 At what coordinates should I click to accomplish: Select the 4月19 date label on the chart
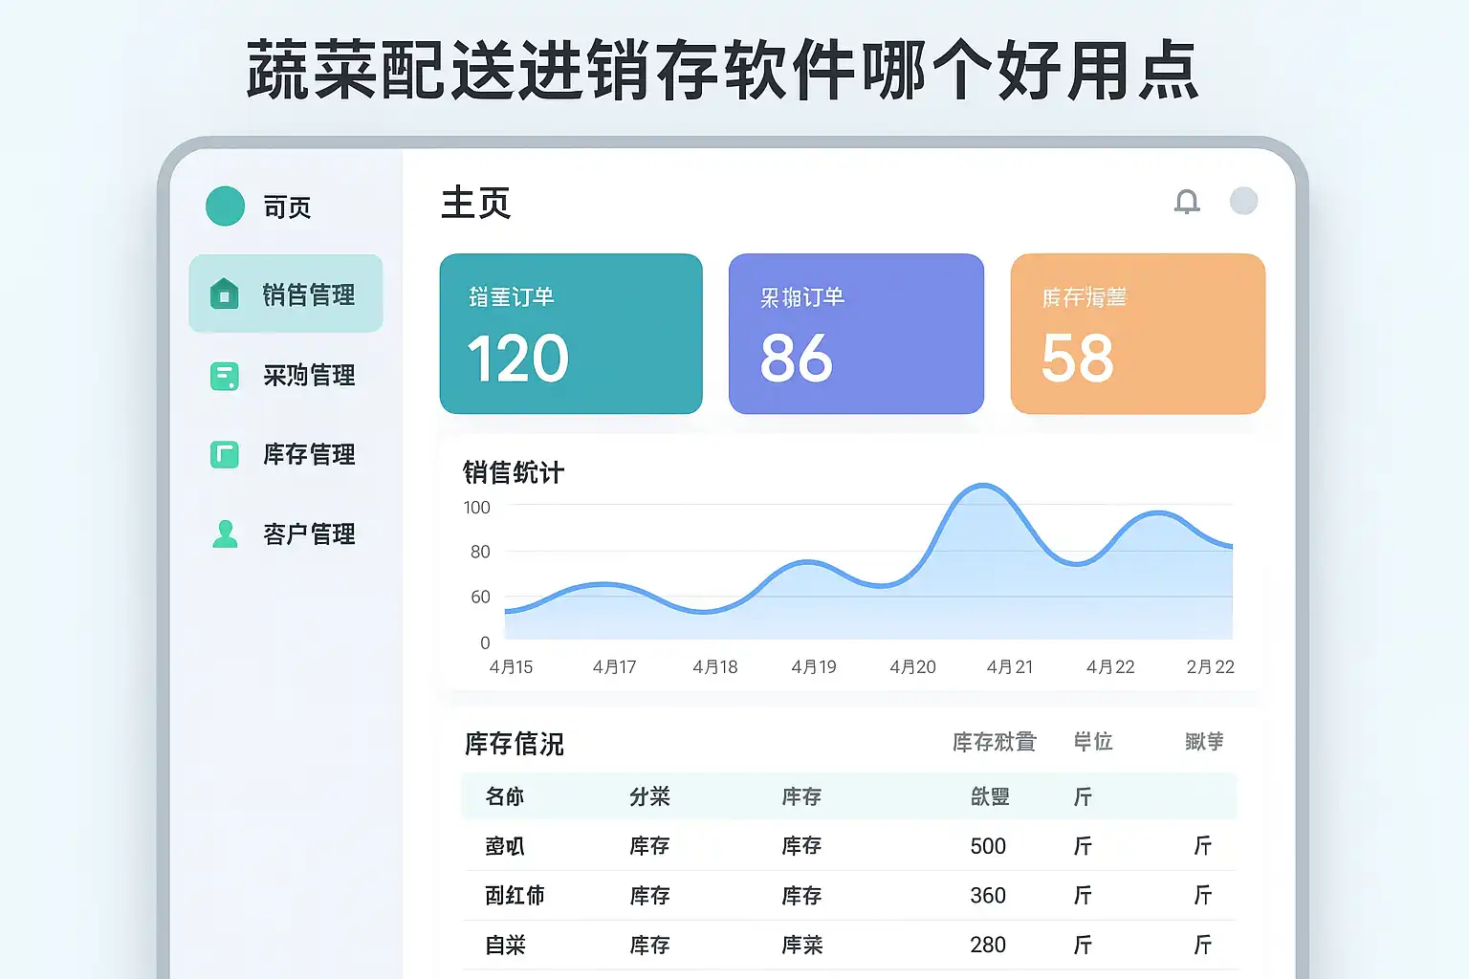coord(814,667)
